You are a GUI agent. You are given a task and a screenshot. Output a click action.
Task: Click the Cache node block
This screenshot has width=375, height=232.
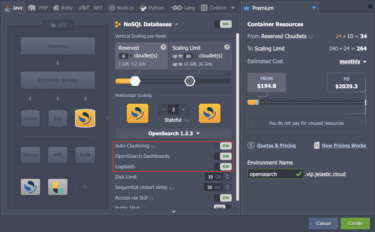click(30, 118)
